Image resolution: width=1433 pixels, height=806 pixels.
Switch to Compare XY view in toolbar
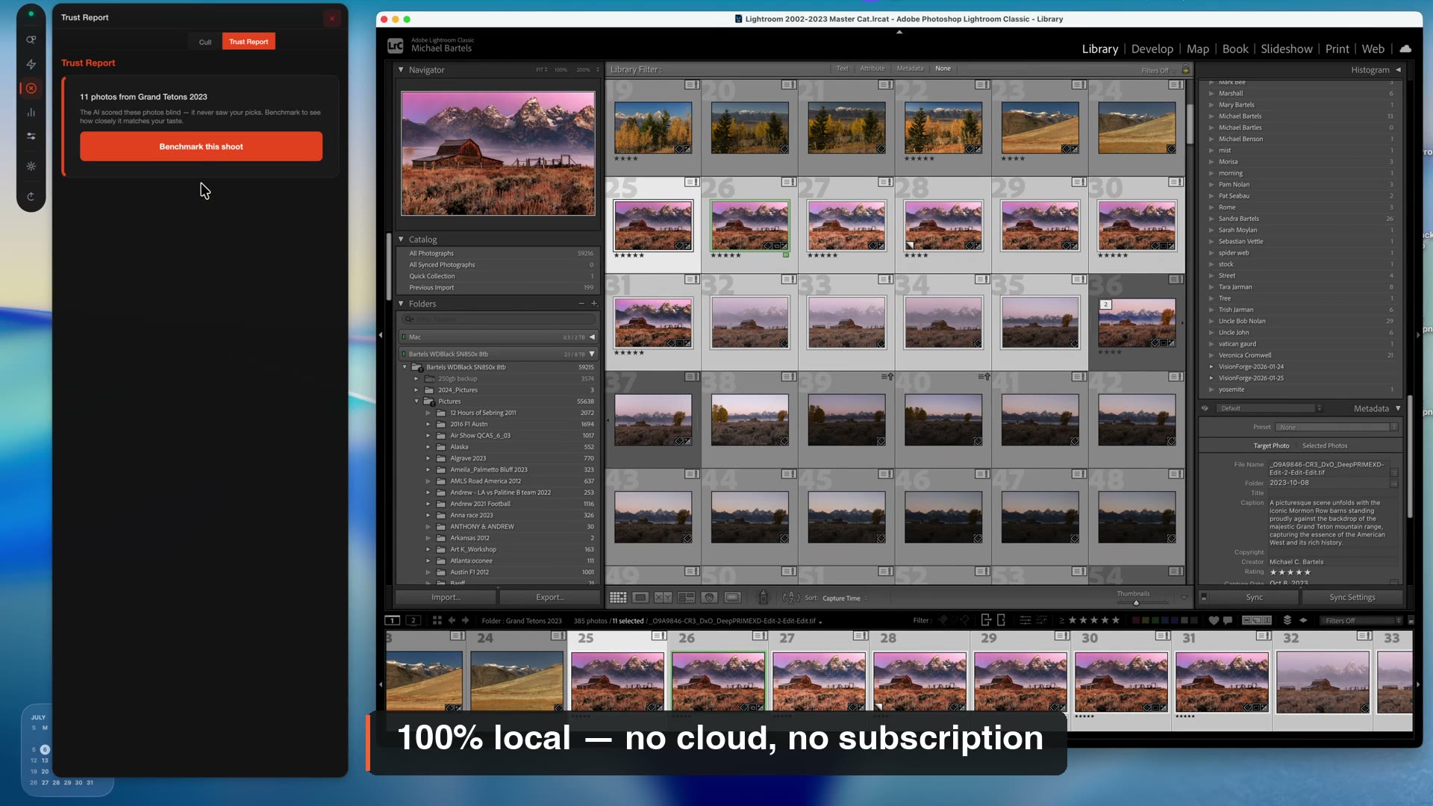click(663, 598)
